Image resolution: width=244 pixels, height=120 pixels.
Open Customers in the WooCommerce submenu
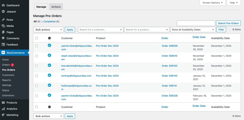8,75
